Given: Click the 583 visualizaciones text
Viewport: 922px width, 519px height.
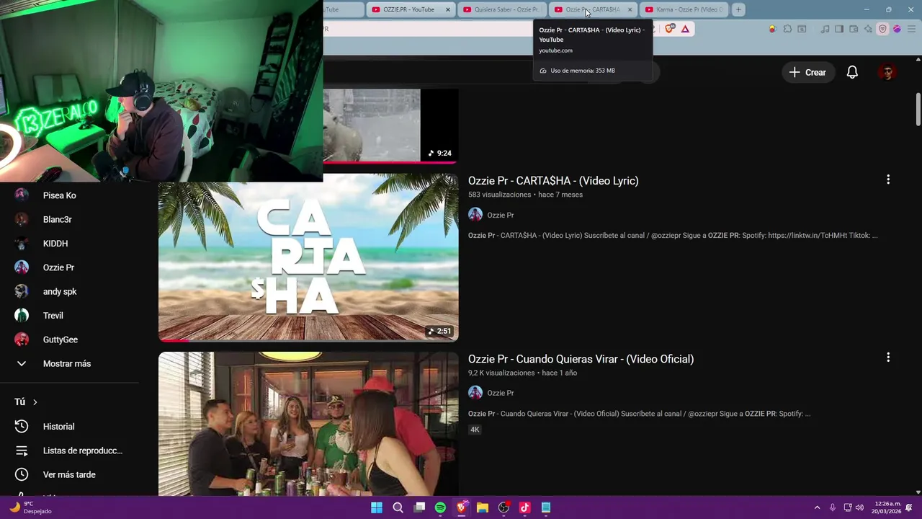Looking at the screenshot, I should pyautogui.click(x=499, y=195).
